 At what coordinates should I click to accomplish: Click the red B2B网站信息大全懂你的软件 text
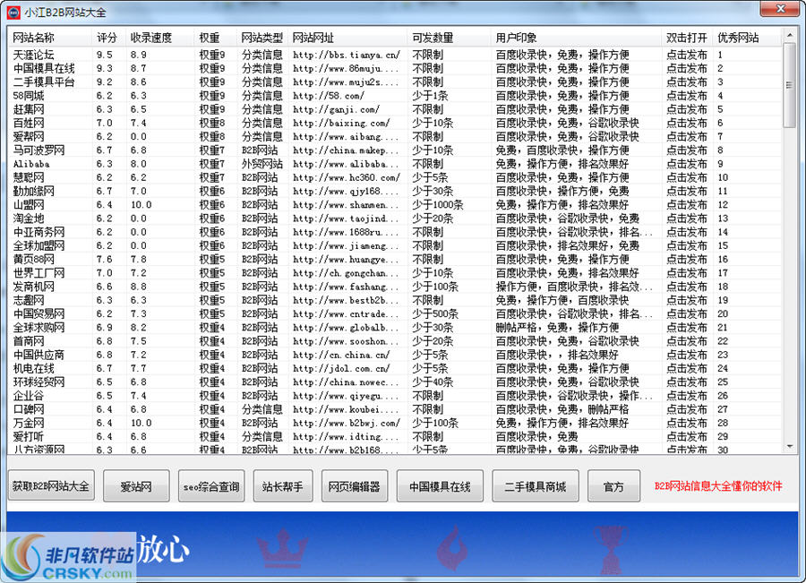click(718, 485)
